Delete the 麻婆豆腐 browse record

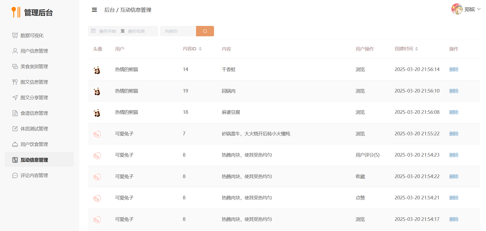(x=454, y=112)
